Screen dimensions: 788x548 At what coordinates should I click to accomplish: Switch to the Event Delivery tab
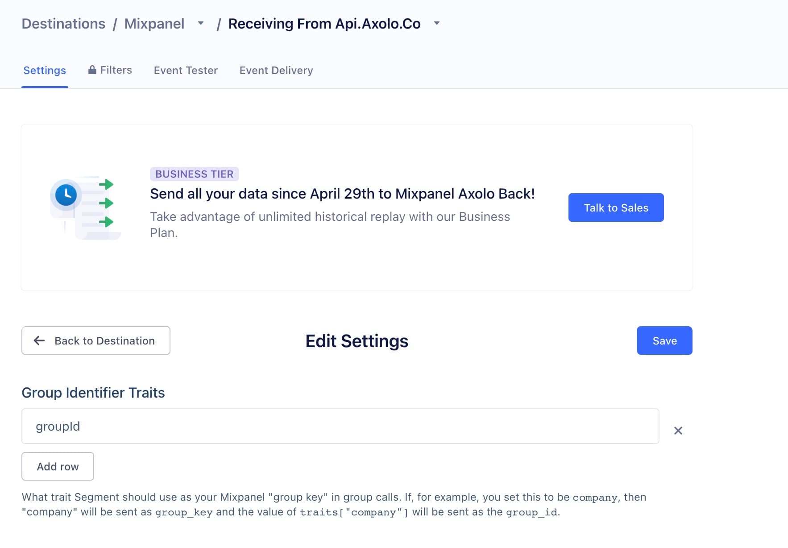point(276,70)
